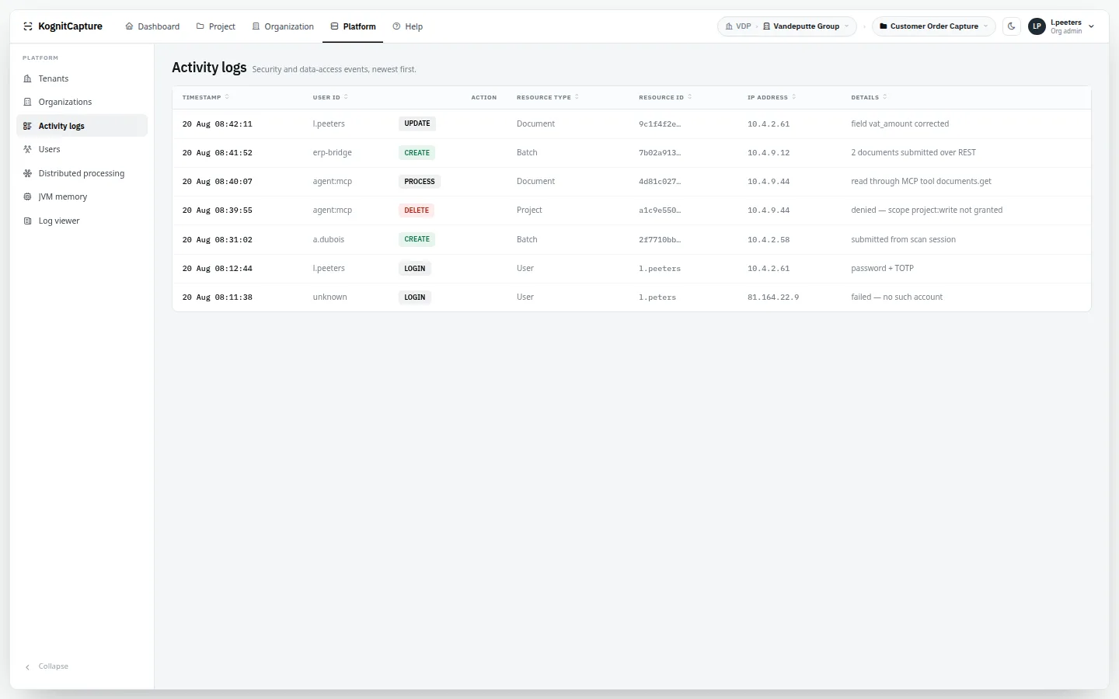
Task: Click resource ID 7b02a913…
Action: [660, 153]
